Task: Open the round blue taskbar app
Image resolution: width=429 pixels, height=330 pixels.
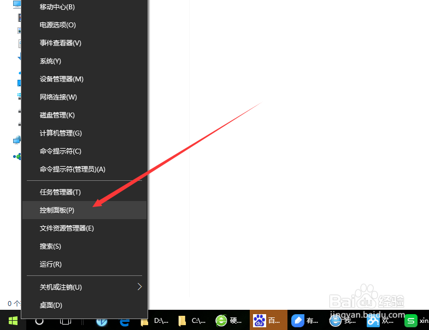Action: point(102,321)
